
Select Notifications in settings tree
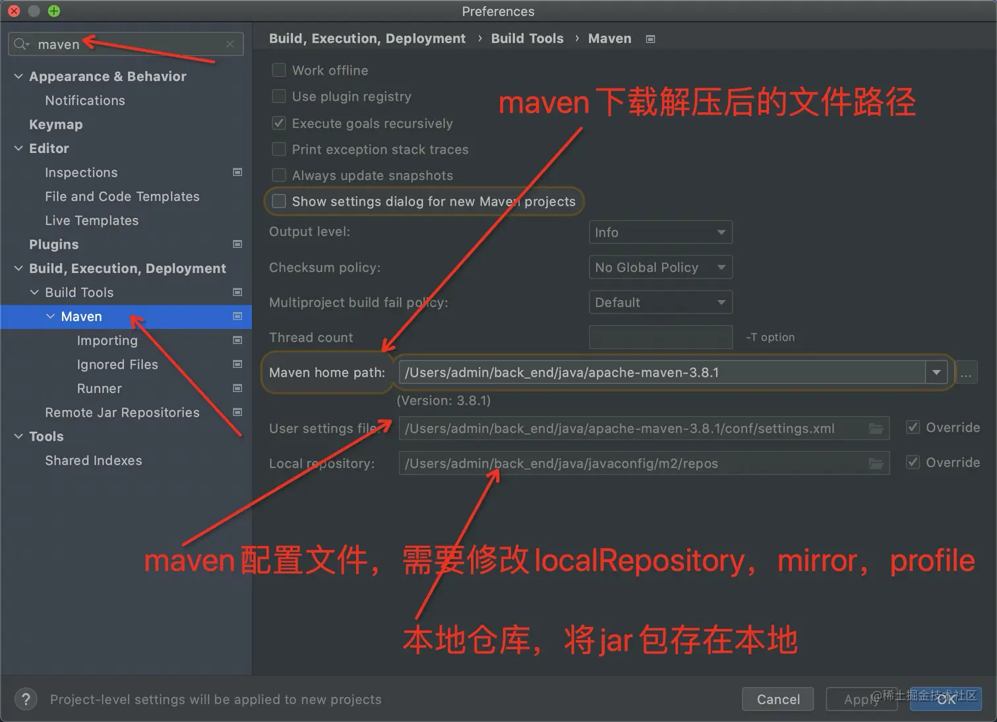tap(85, 100)
